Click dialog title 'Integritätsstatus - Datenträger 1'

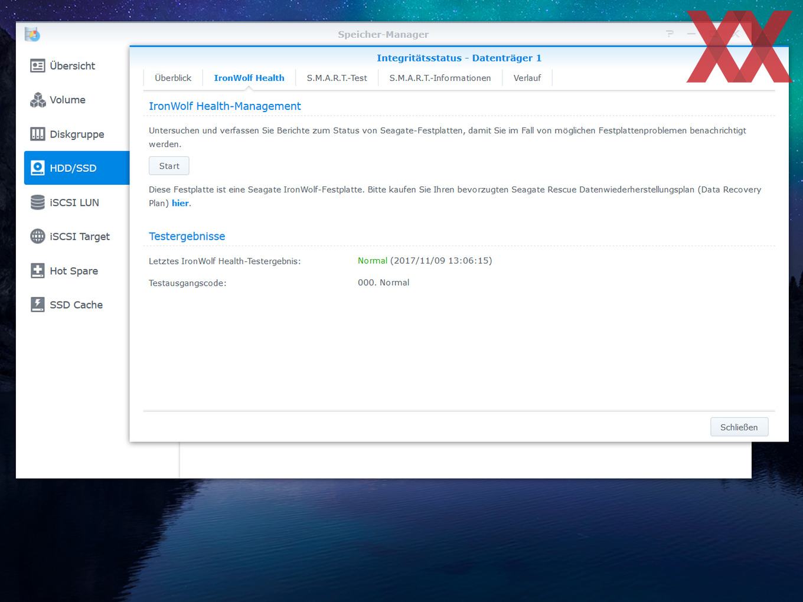tap(459, 58)
